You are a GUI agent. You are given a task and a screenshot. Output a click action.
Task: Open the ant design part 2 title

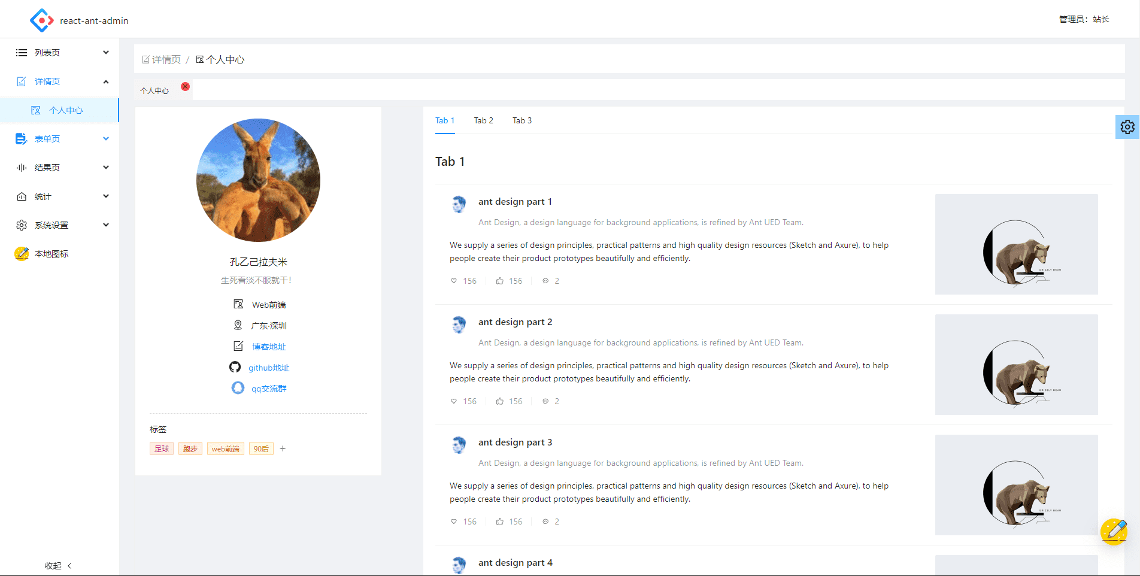[515, 322]
